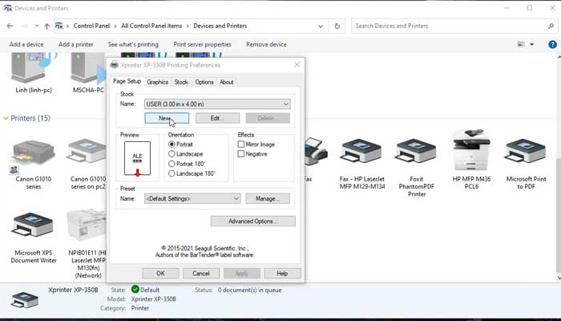This screenshot has width=561, height=321.
Task: Refresh the Devices and Printers view
Action: 337,26
